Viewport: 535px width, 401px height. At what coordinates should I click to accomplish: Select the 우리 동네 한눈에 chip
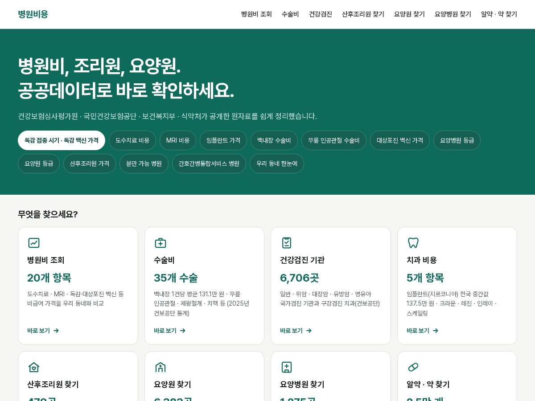(x=277, y=164)
